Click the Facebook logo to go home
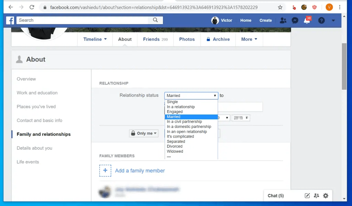Image resolution: width=352 pixels, height=206 pixels. [x=10, y=20]
